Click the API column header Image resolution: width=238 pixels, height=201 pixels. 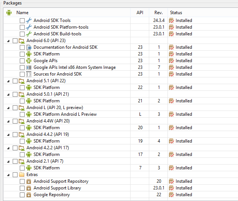pos(140,13)
